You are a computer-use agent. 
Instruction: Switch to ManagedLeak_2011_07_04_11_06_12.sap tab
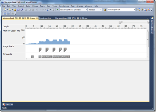coord(71,18)
